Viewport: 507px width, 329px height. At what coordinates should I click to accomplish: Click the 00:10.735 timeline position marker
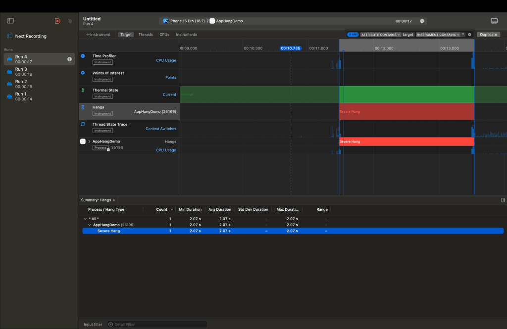coord(290,48)
